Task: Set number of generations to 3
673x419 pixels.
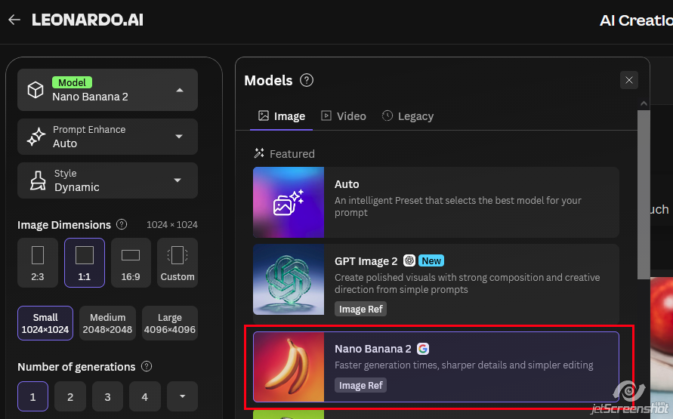Action: click(107, 396)
